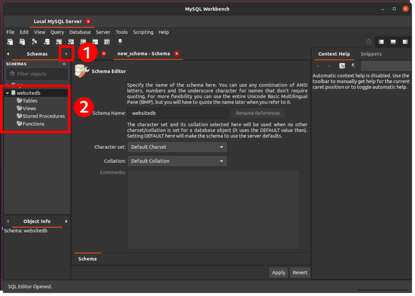This screenshot has width=415, height=296.
Task: Select the Functions node under websitedb
Action: [33, 124]
